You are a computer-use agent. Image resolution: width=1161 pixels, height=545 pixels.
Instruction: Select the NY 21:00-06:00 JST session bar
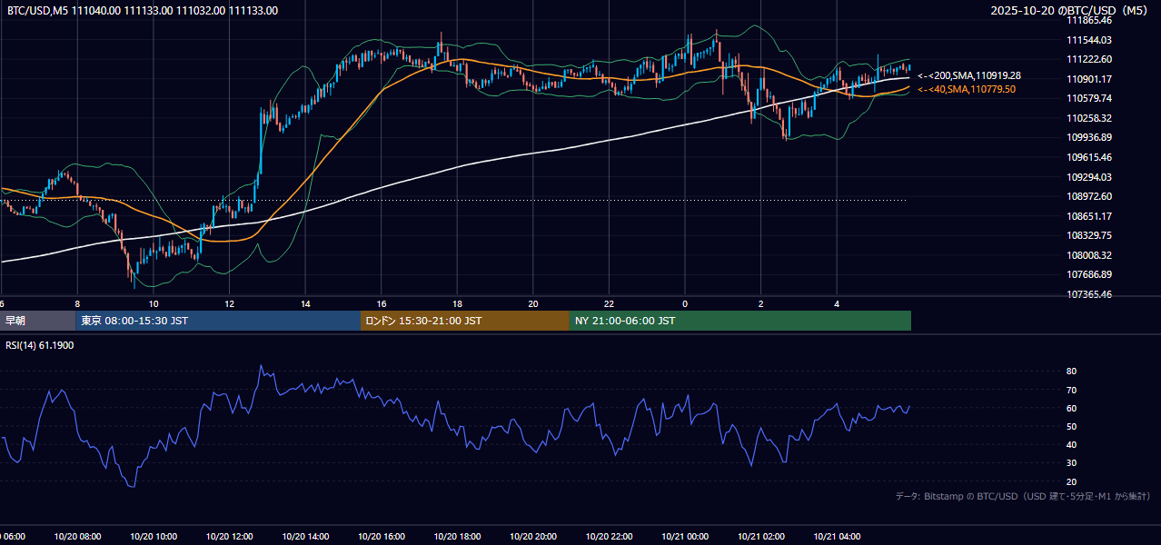tap(740, 321)
